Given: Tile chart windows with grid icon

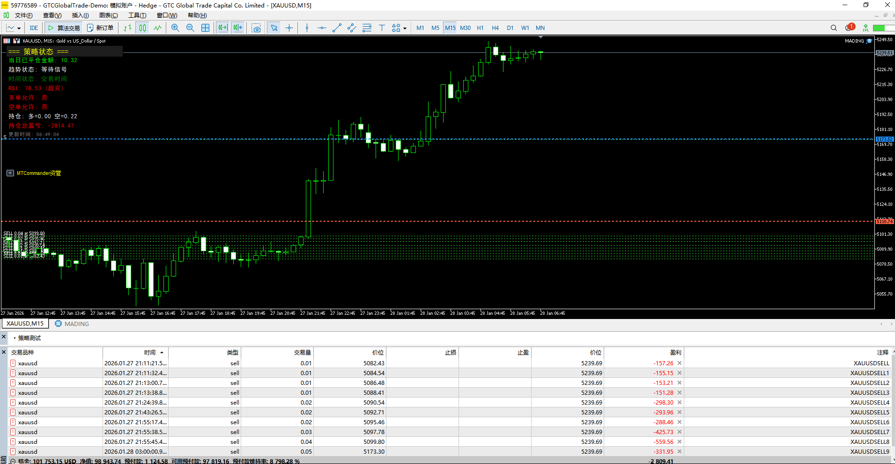Looking at the screenshot, I should [x=205, y=28].
